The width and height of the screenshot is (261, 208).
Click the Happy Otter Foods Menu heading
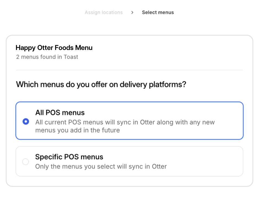click(x=54, y=48)
